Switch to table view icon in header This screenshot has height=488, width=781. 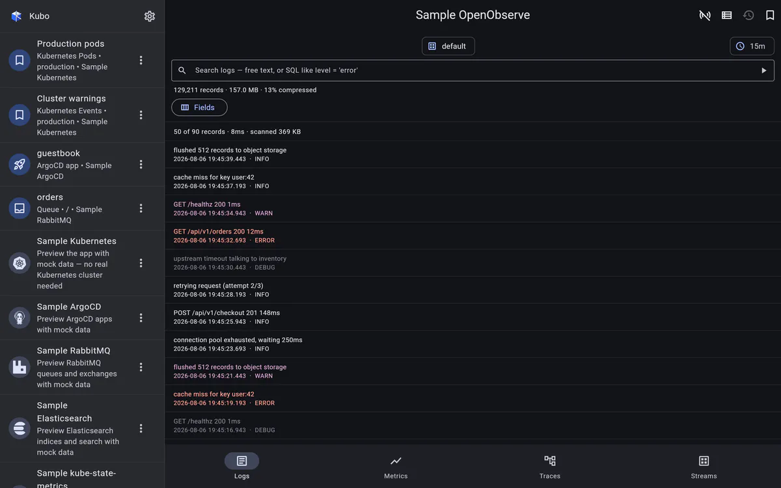coord(727,15)
